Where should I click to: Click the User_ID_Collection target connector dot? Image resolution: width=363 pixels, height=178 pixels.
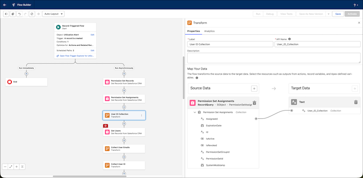click(291, 111)
